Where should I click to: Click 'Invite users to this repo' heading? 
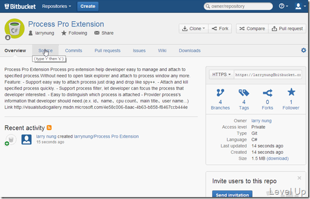pyautogui.click(x=245, y=181)
